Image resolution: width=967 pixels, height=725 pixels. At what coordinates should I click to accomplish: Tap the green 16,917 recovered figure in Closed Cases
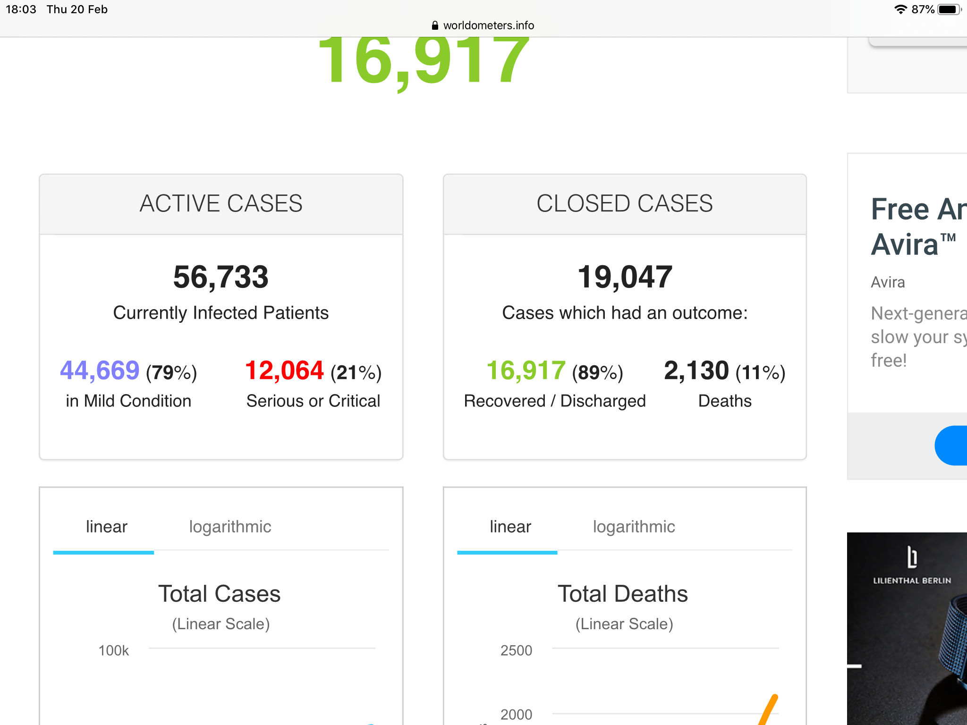point(526,371)
